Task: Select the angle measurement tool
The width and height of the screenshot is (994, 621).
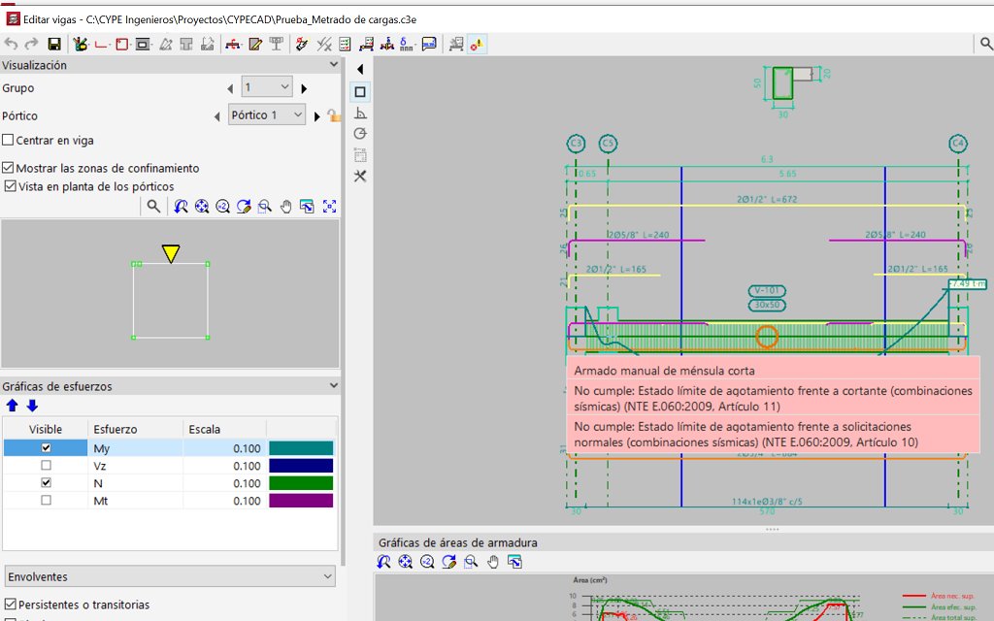Action: point(360,114)
